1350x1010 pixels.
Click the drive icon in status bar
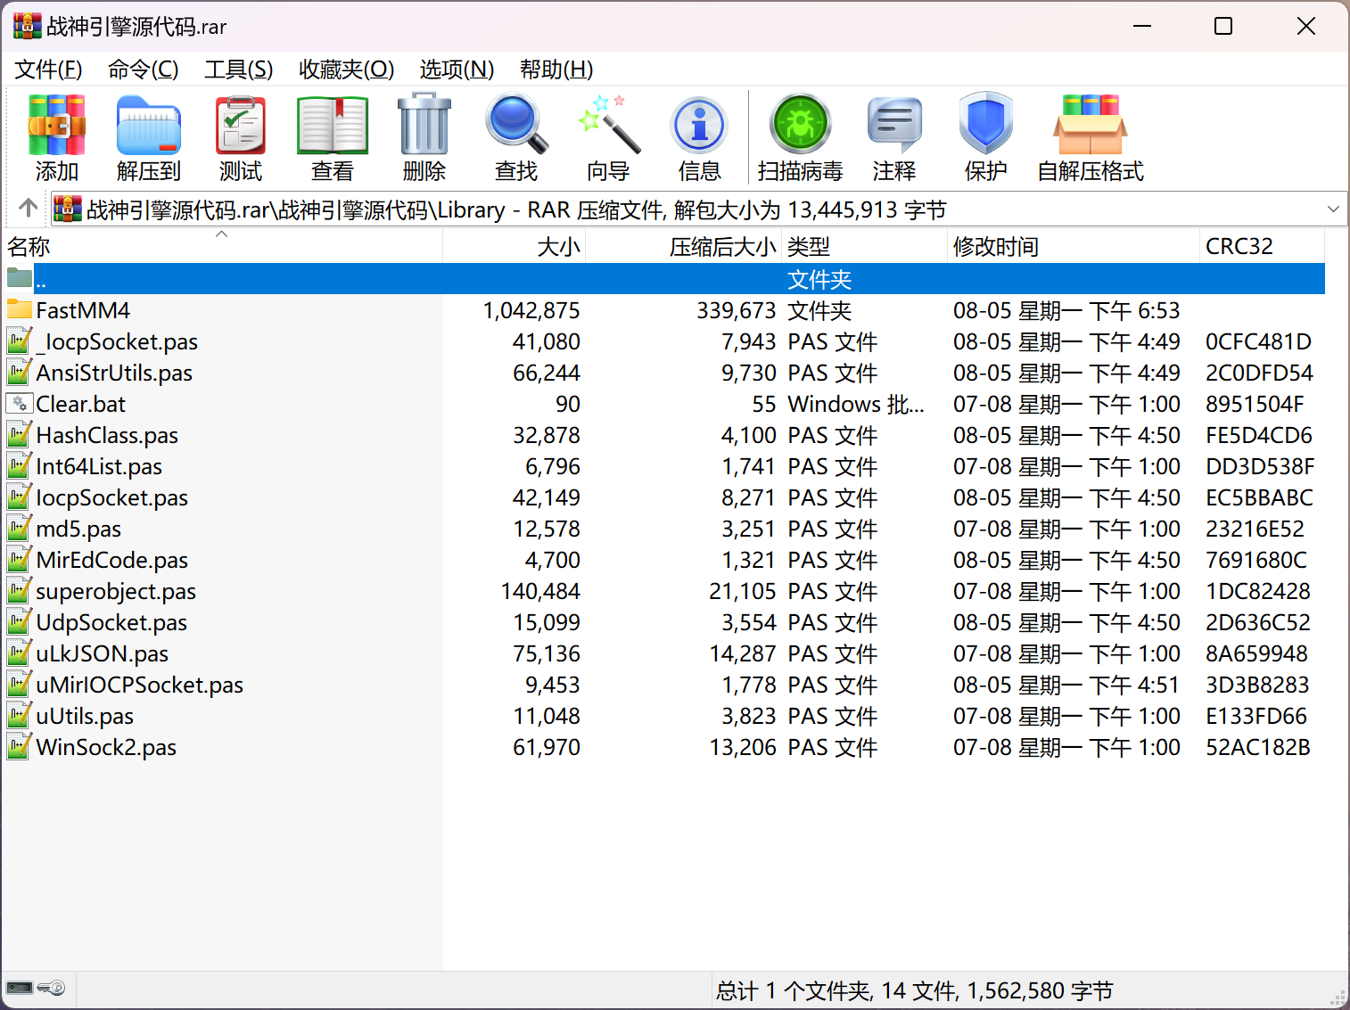click(x=20, y=988)
